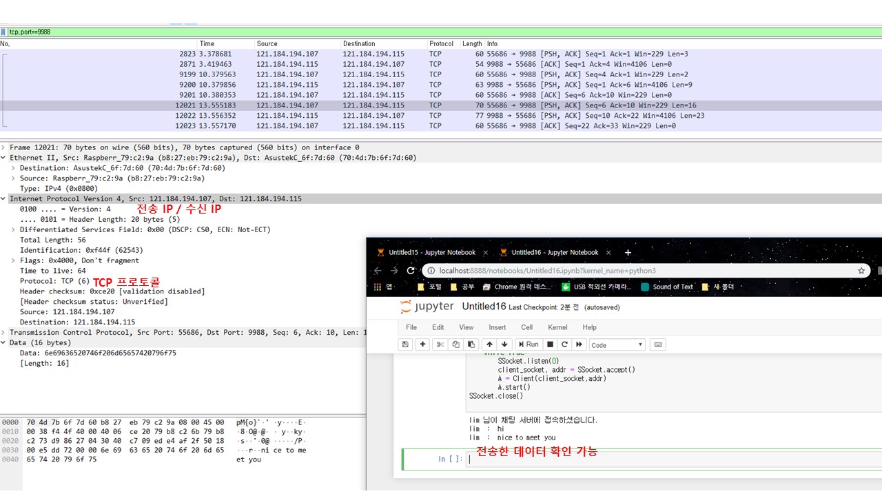Open a new browser tab
Viewport: 882px width, 496px height.
[x=628, y=252]
